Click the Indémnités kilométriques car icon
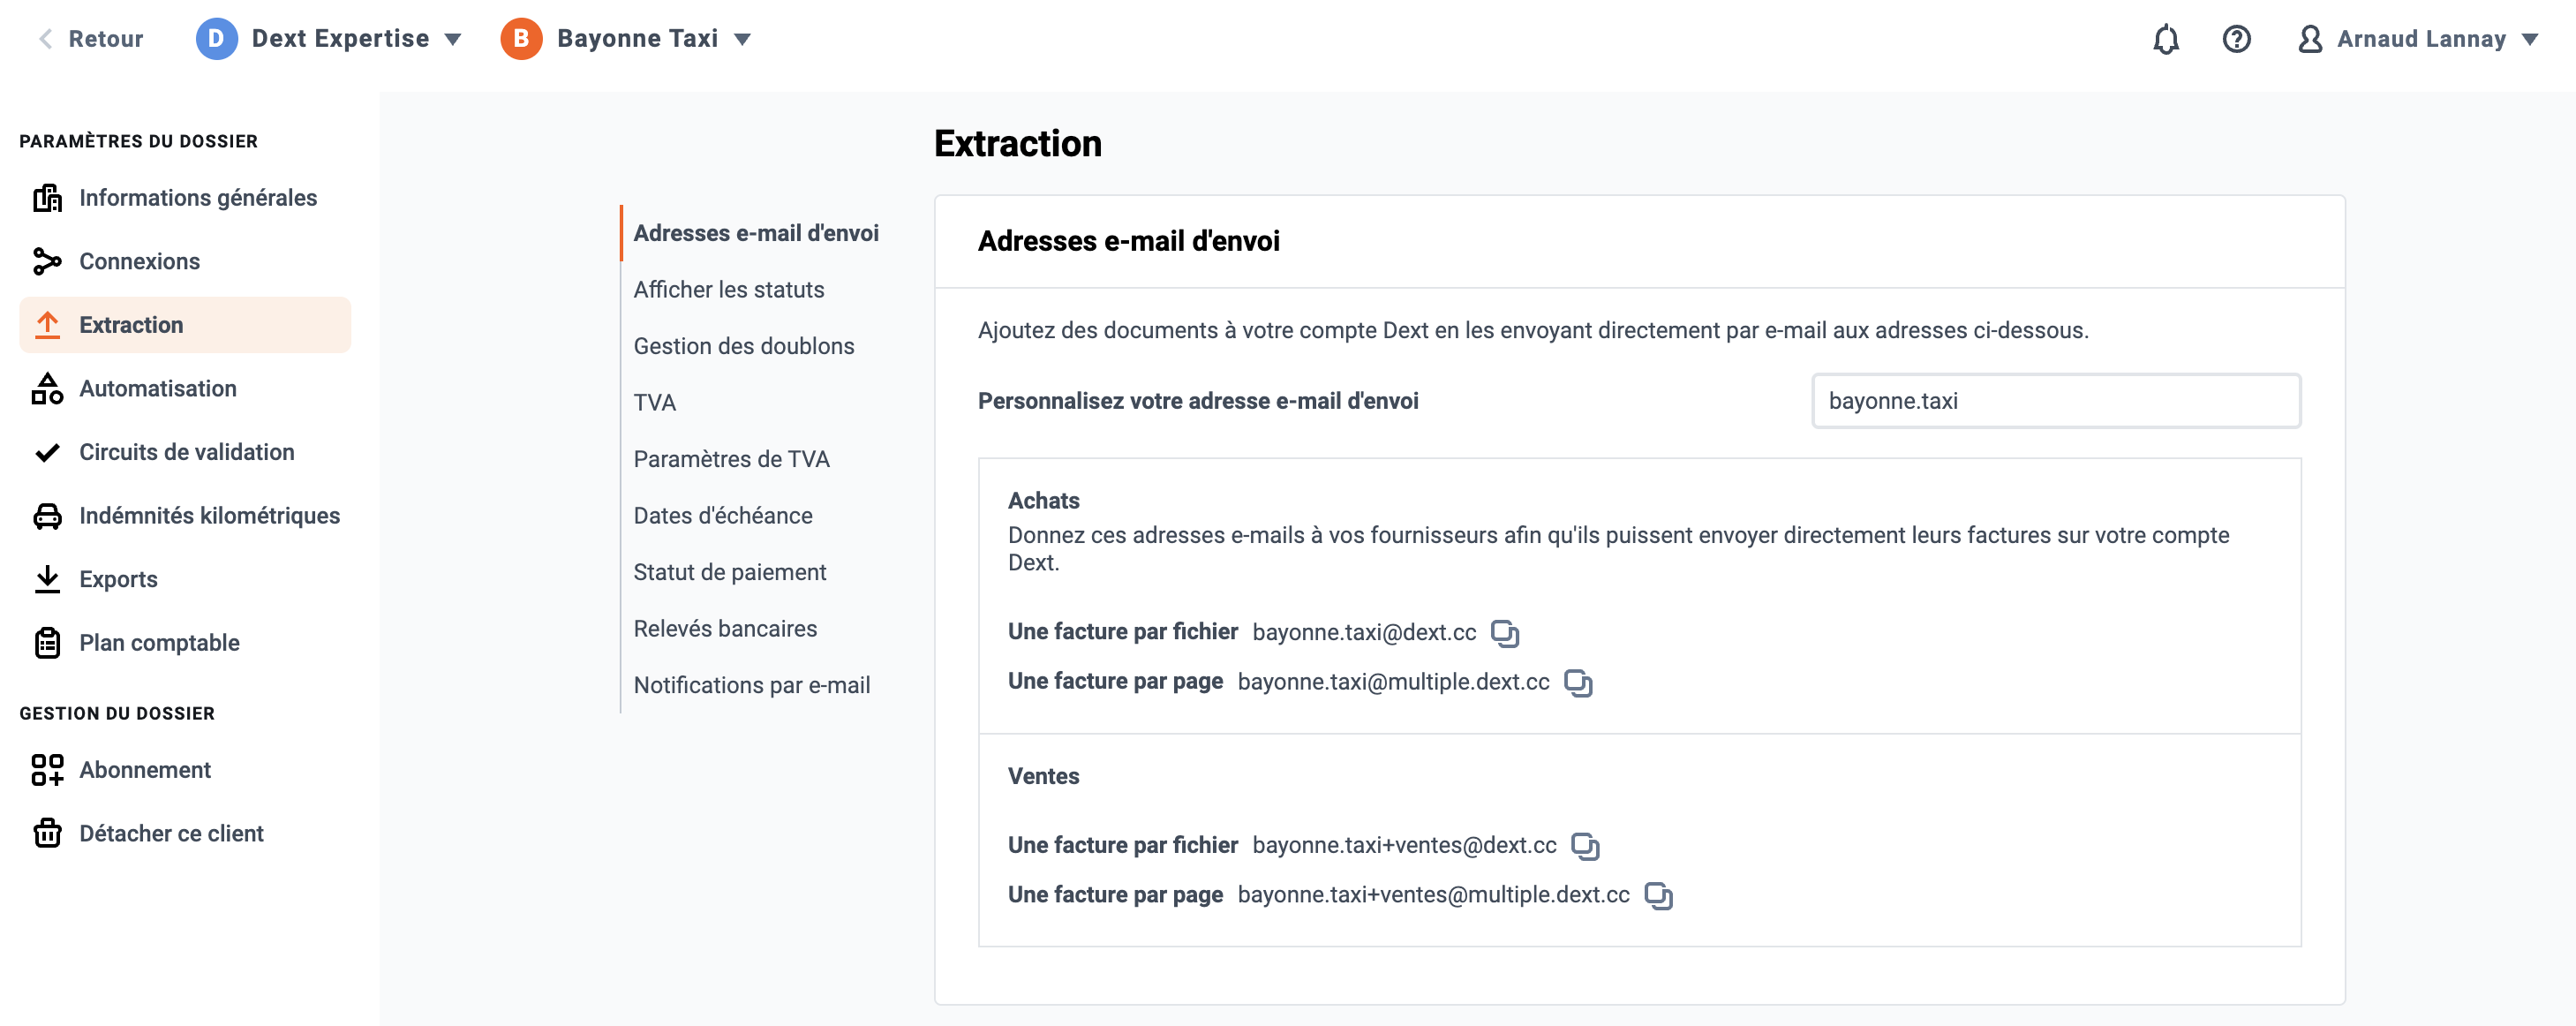 coord(47,516)
